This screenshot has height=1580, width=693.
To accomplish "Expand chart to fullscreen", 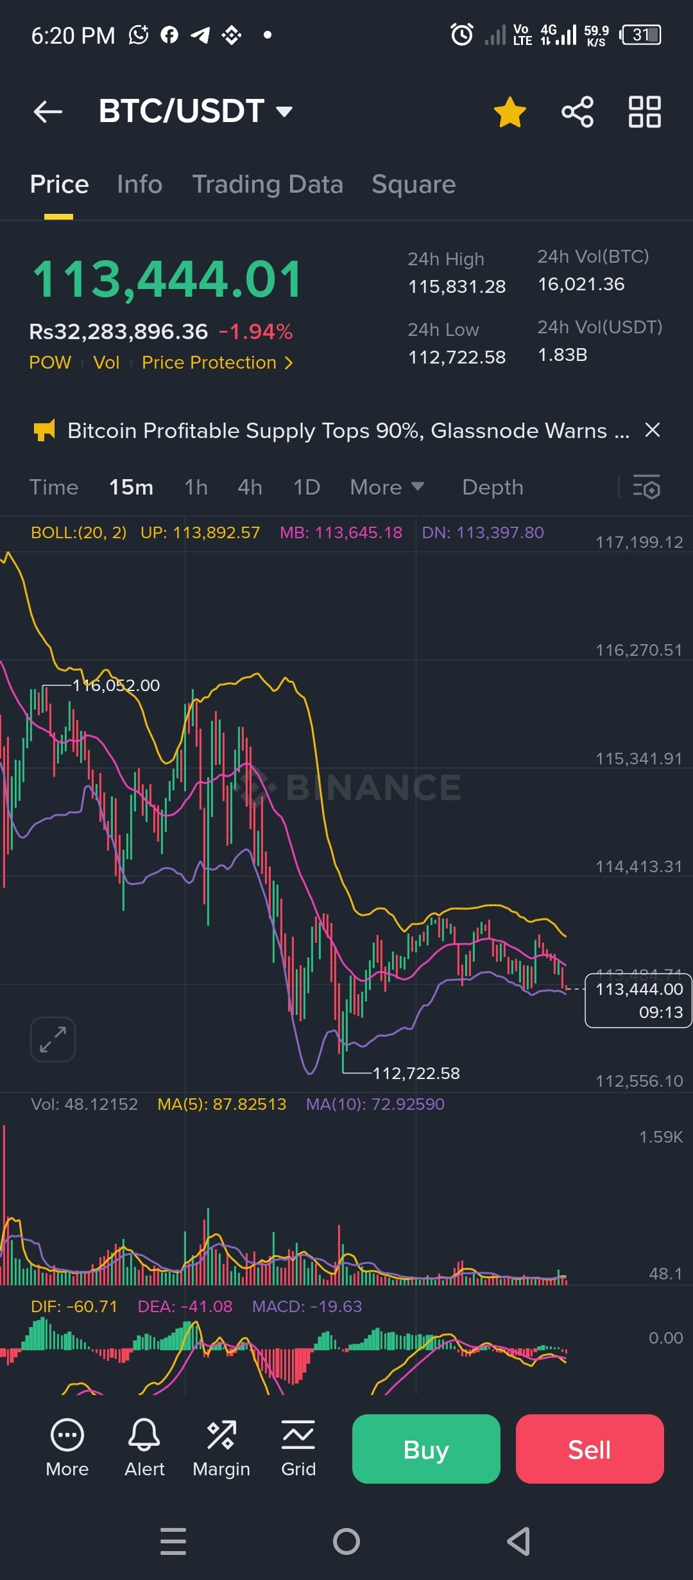I will pyautogui.click(x=53, y=1039).
